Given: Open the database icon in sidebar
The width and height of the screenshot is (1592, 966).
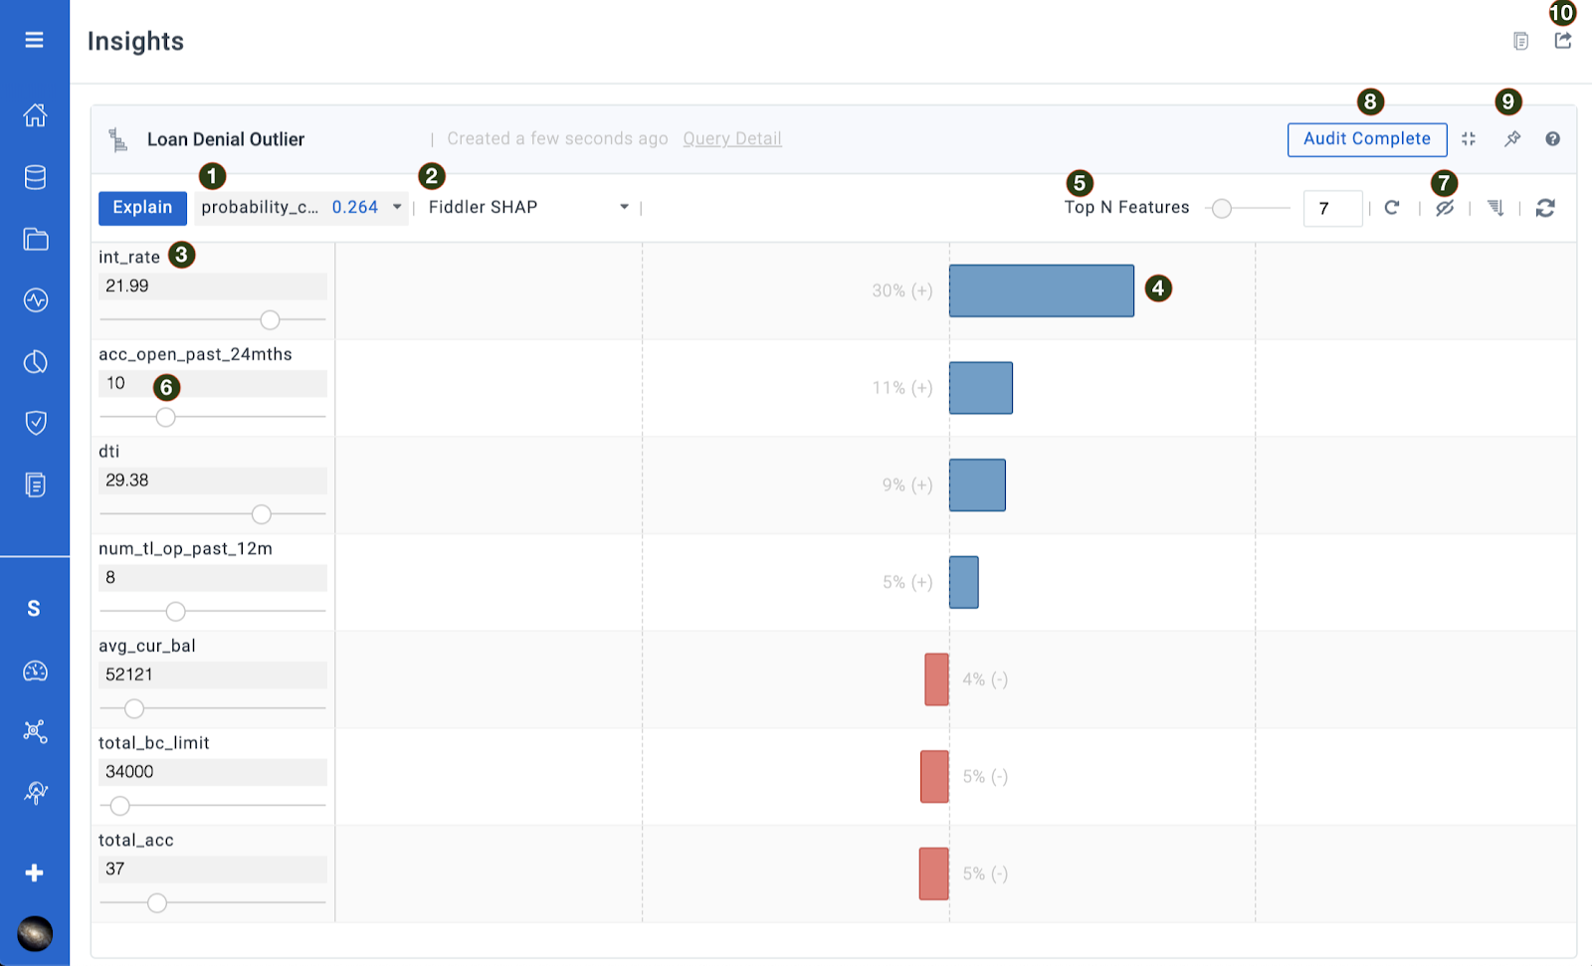Looking at the screenshot, I should click(35, 178).
